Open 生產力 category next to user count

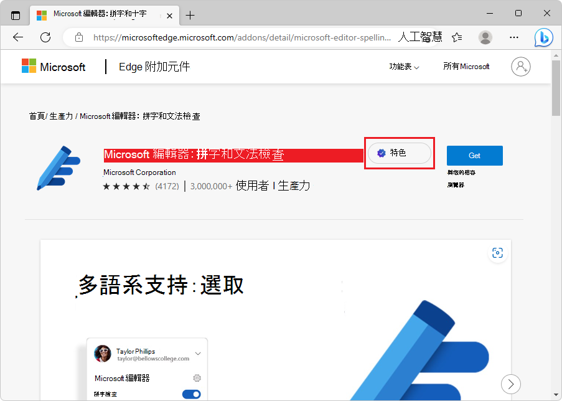pos(294,186)
